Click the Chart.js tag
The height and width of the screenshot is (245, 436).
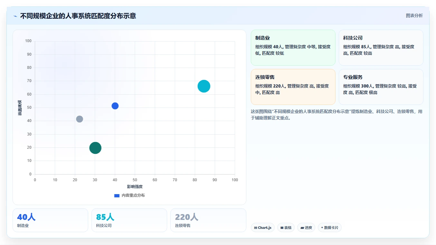263,228
